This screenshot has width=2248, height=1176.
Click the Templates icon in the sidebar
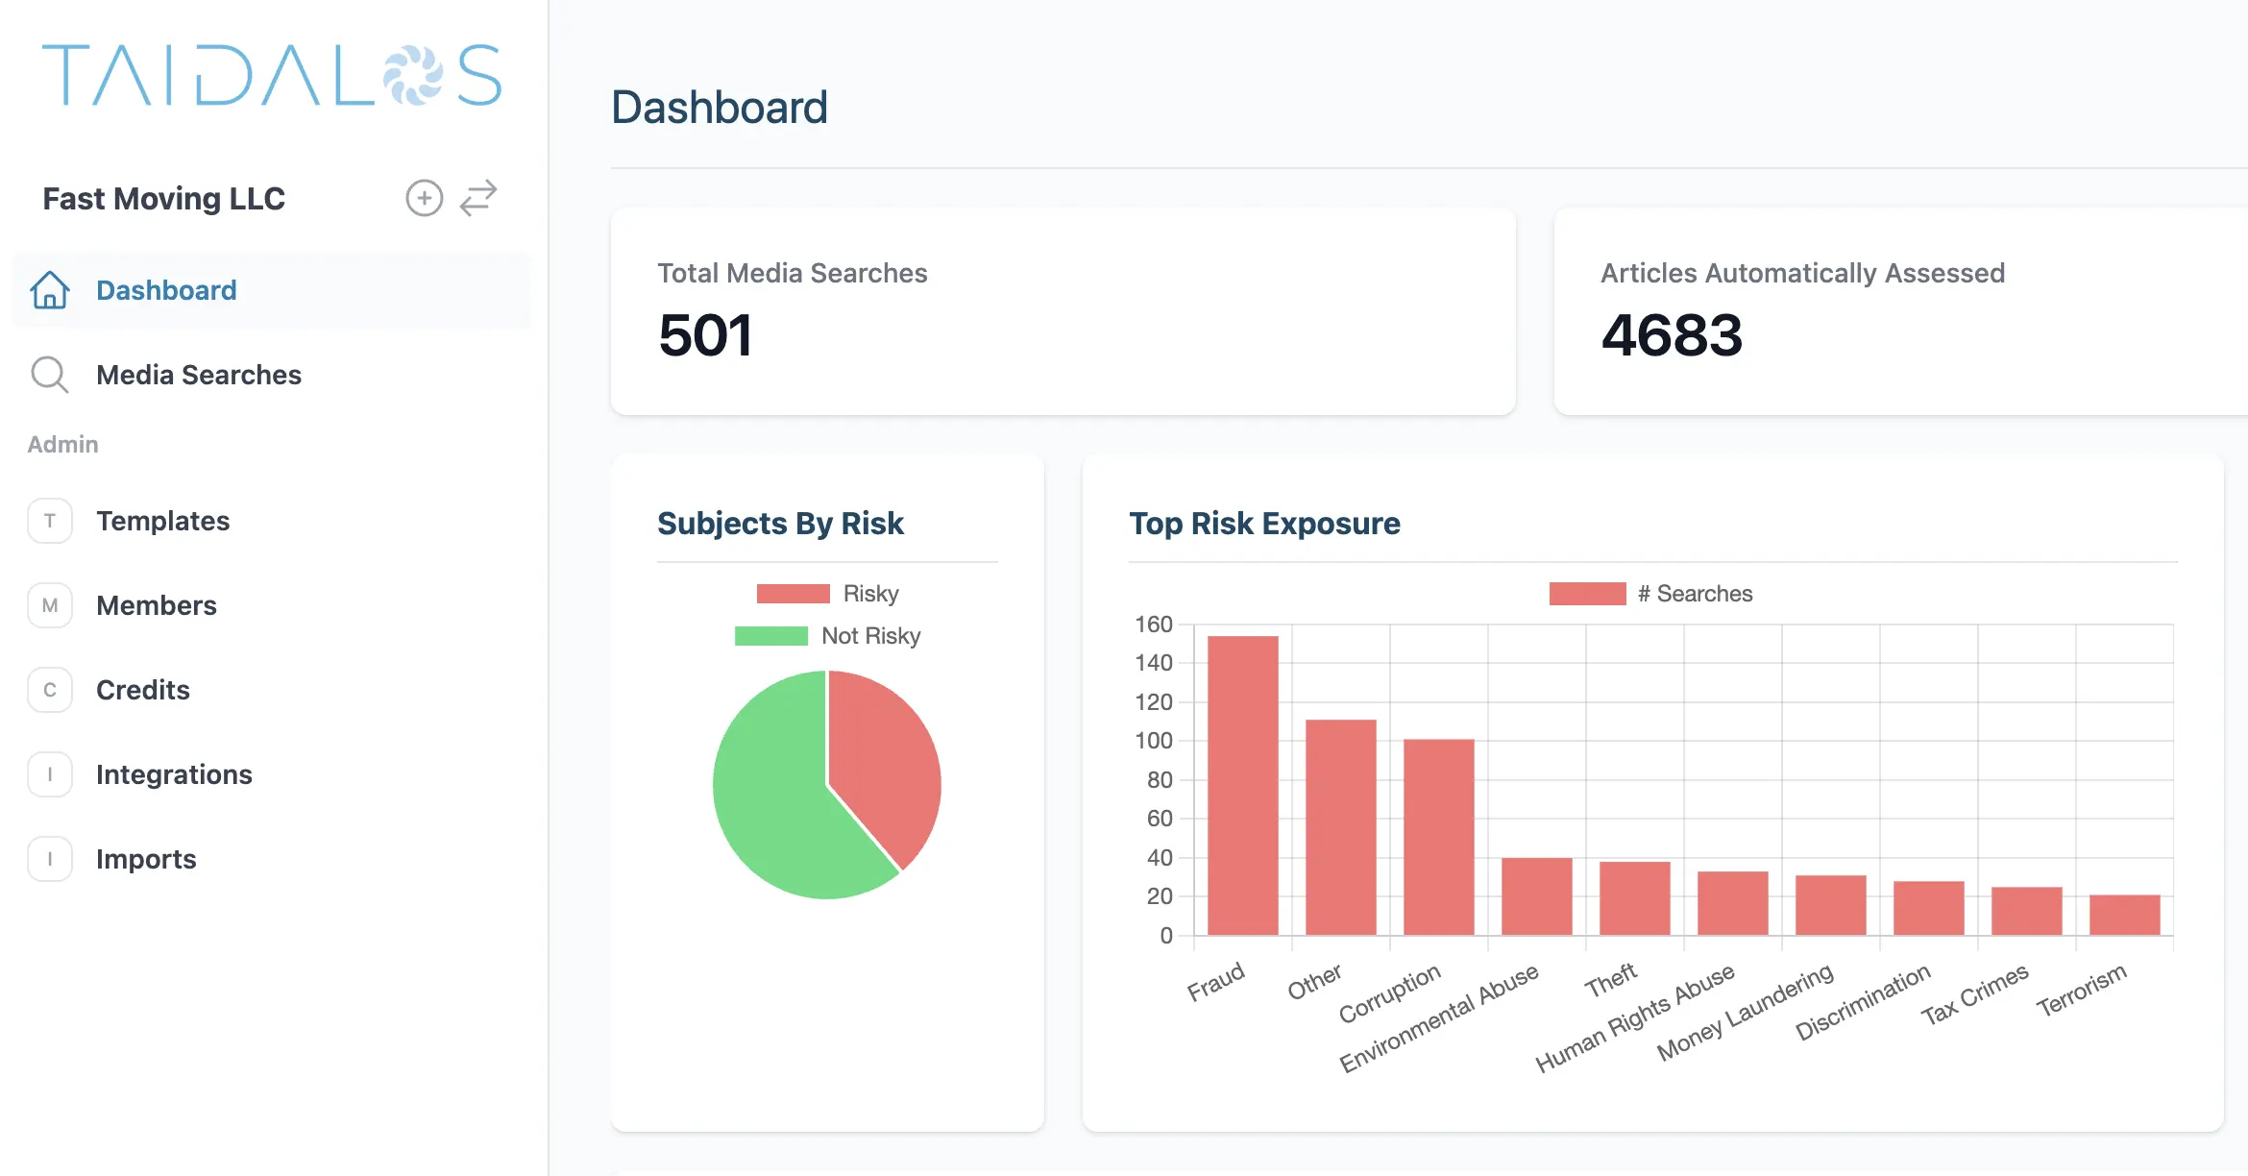49,521
